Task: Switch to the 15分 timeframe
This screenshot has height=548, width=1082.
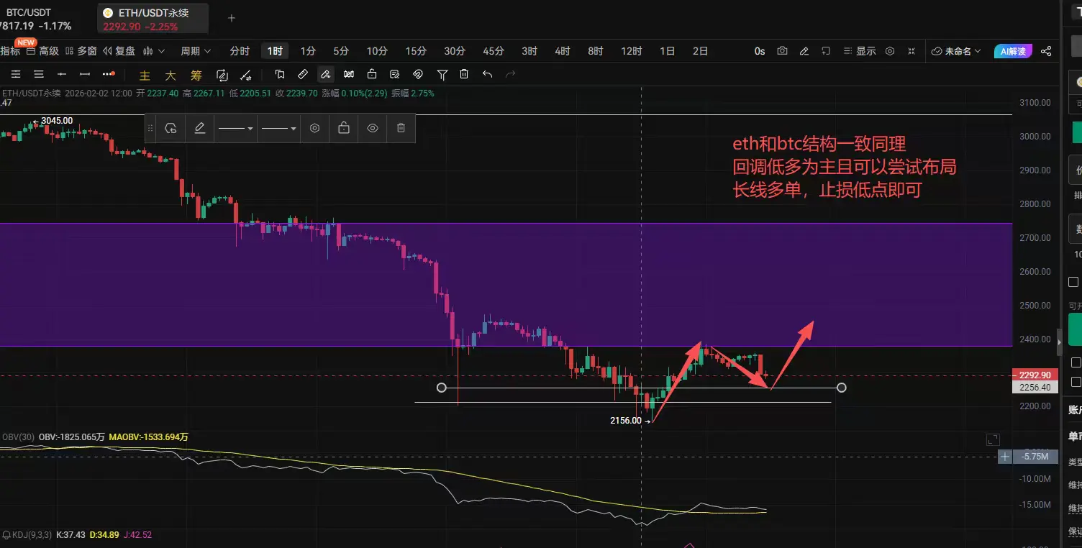Action: 416,51
